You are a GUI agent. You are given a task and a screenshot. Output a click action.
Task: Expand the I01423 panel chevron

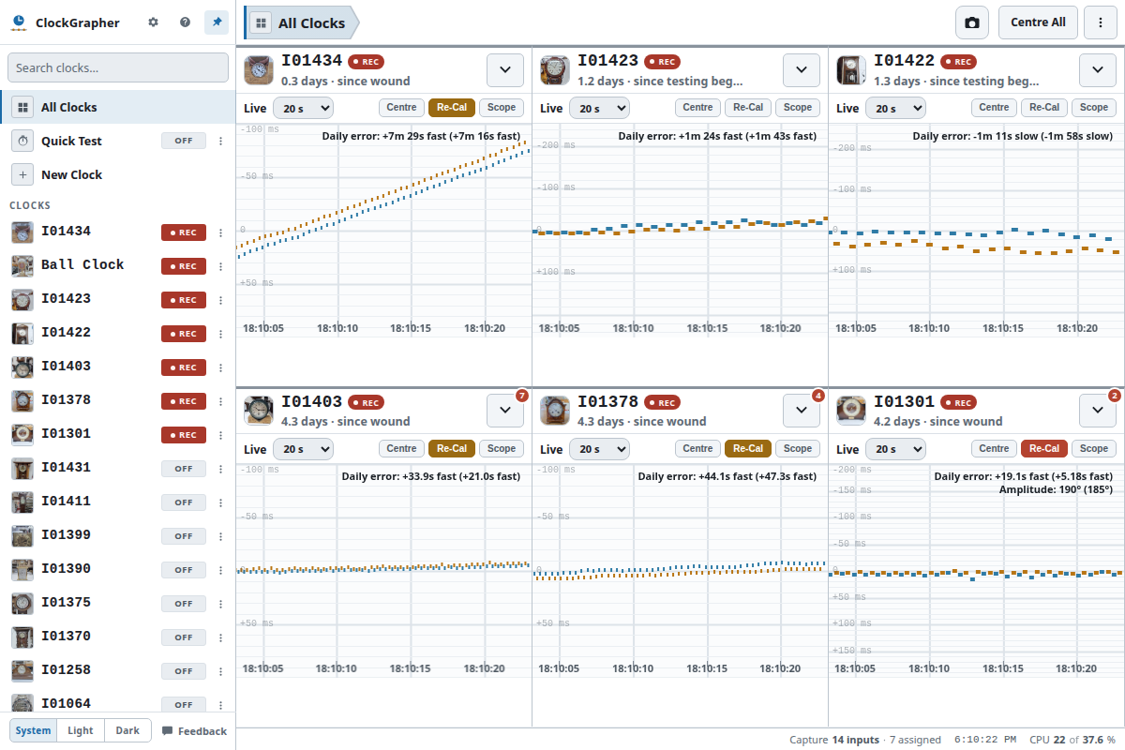point(801,70)
